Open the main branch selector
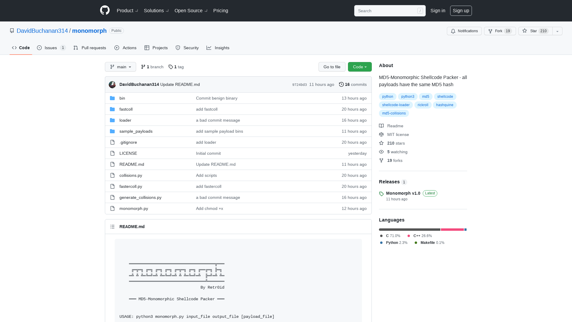 120,67
